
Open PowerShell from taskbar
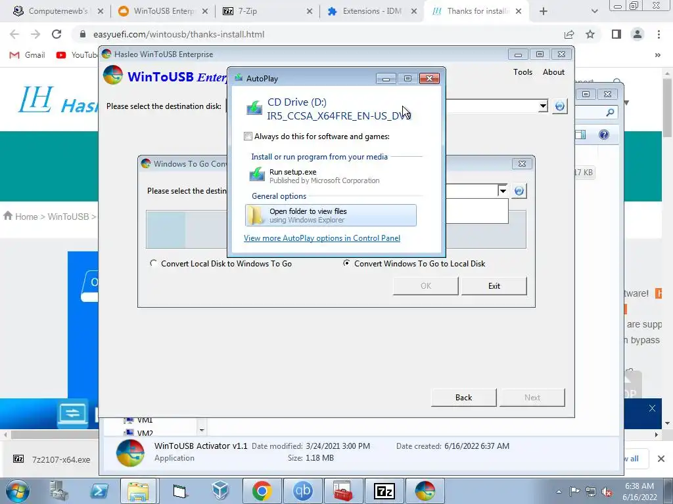99,491
